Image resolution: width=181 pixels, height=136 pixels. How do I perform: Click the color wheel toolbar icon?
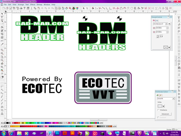(77, 8)
